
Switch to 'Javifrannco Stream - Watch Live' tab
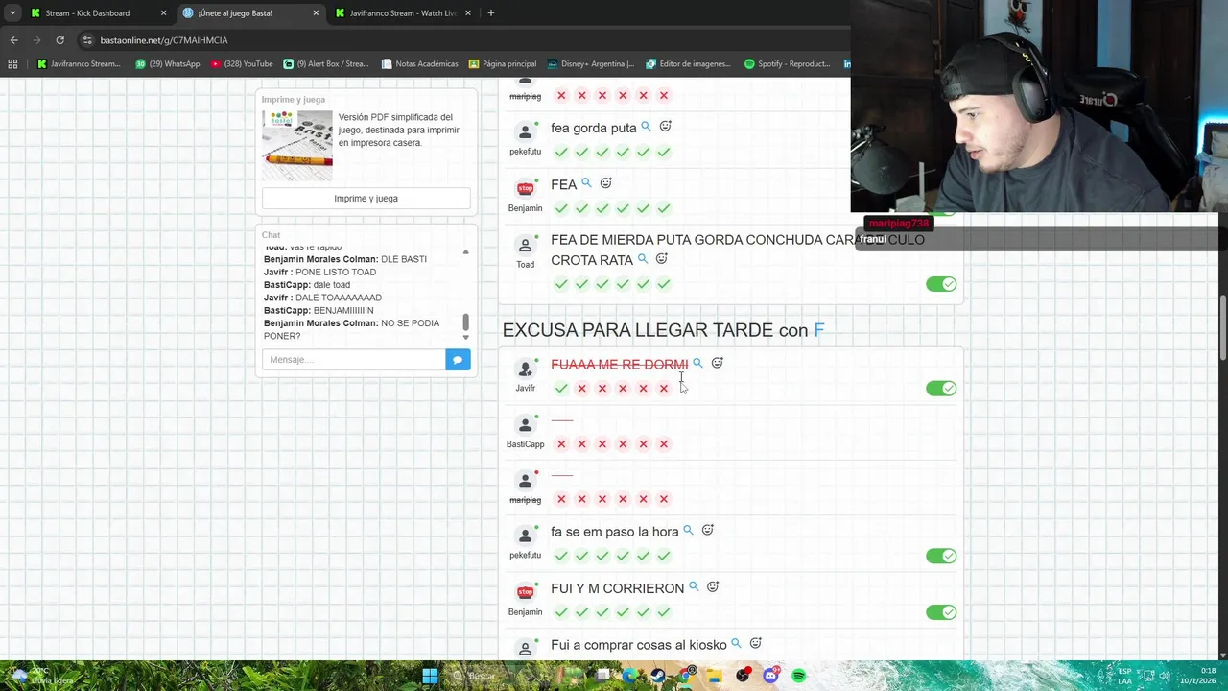pos(403,13)
